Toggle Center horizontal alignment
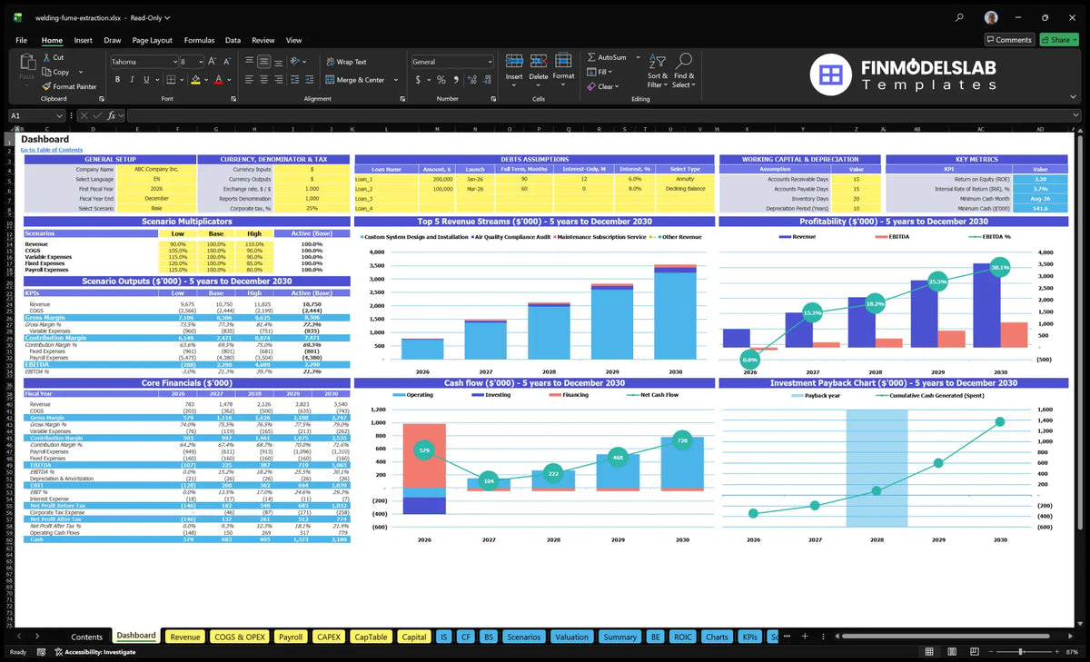The image size is (1090, 662). [x=263, y=80]
